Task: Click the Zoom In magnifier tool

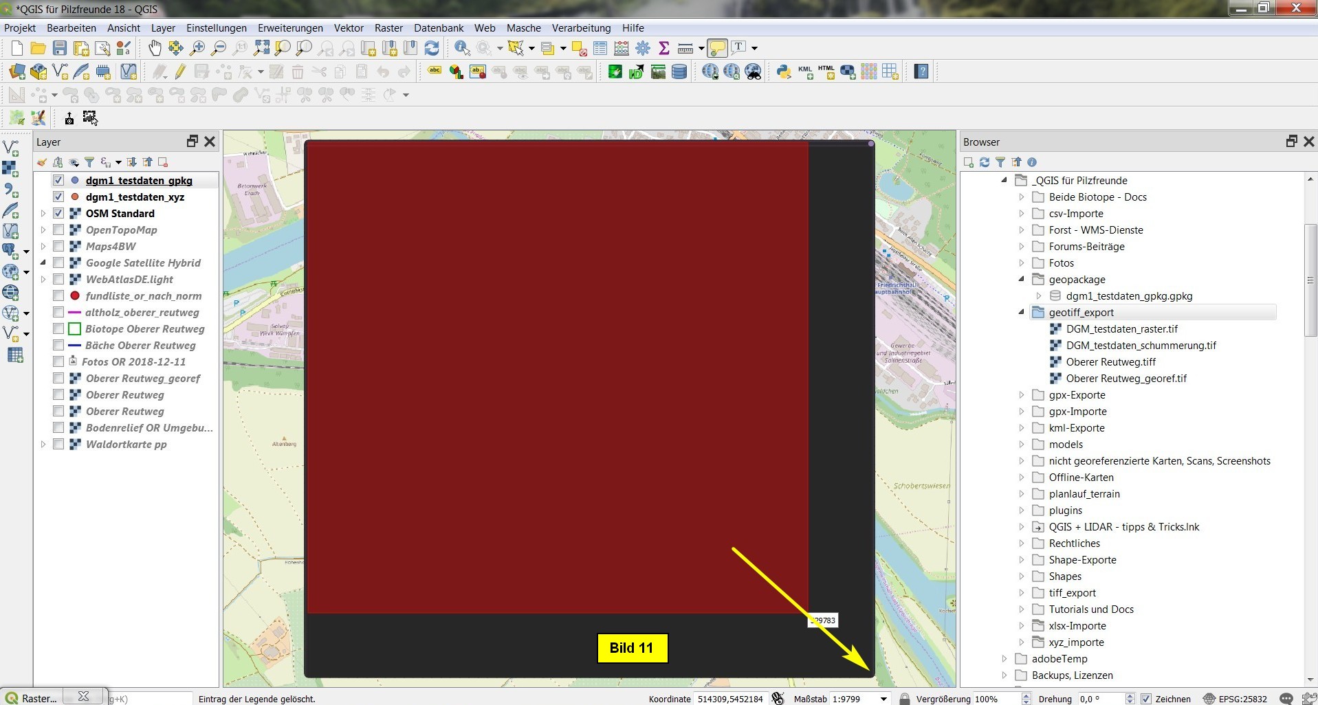Action: click(197, 48)
